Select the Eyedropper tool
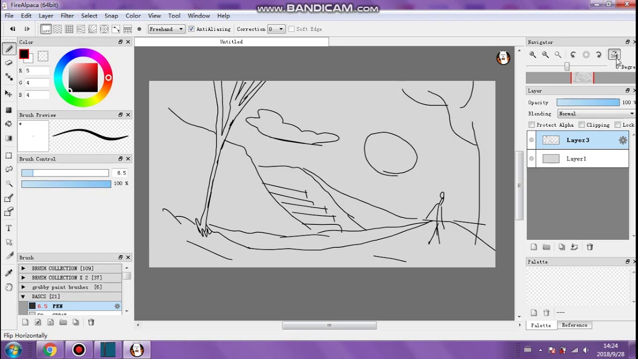 click(8, 272)
